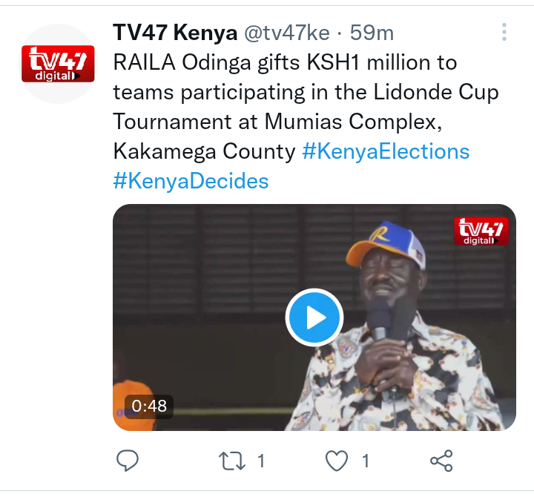
Task: View the like count number
Action: (366, 461)
